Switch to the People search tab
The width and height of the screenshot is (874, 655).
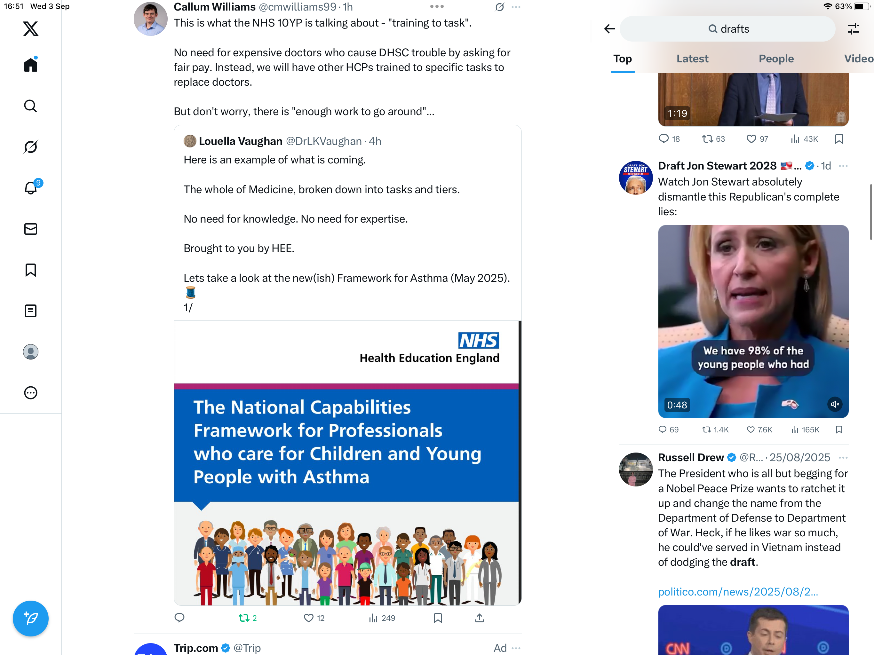tap(776, 59)
